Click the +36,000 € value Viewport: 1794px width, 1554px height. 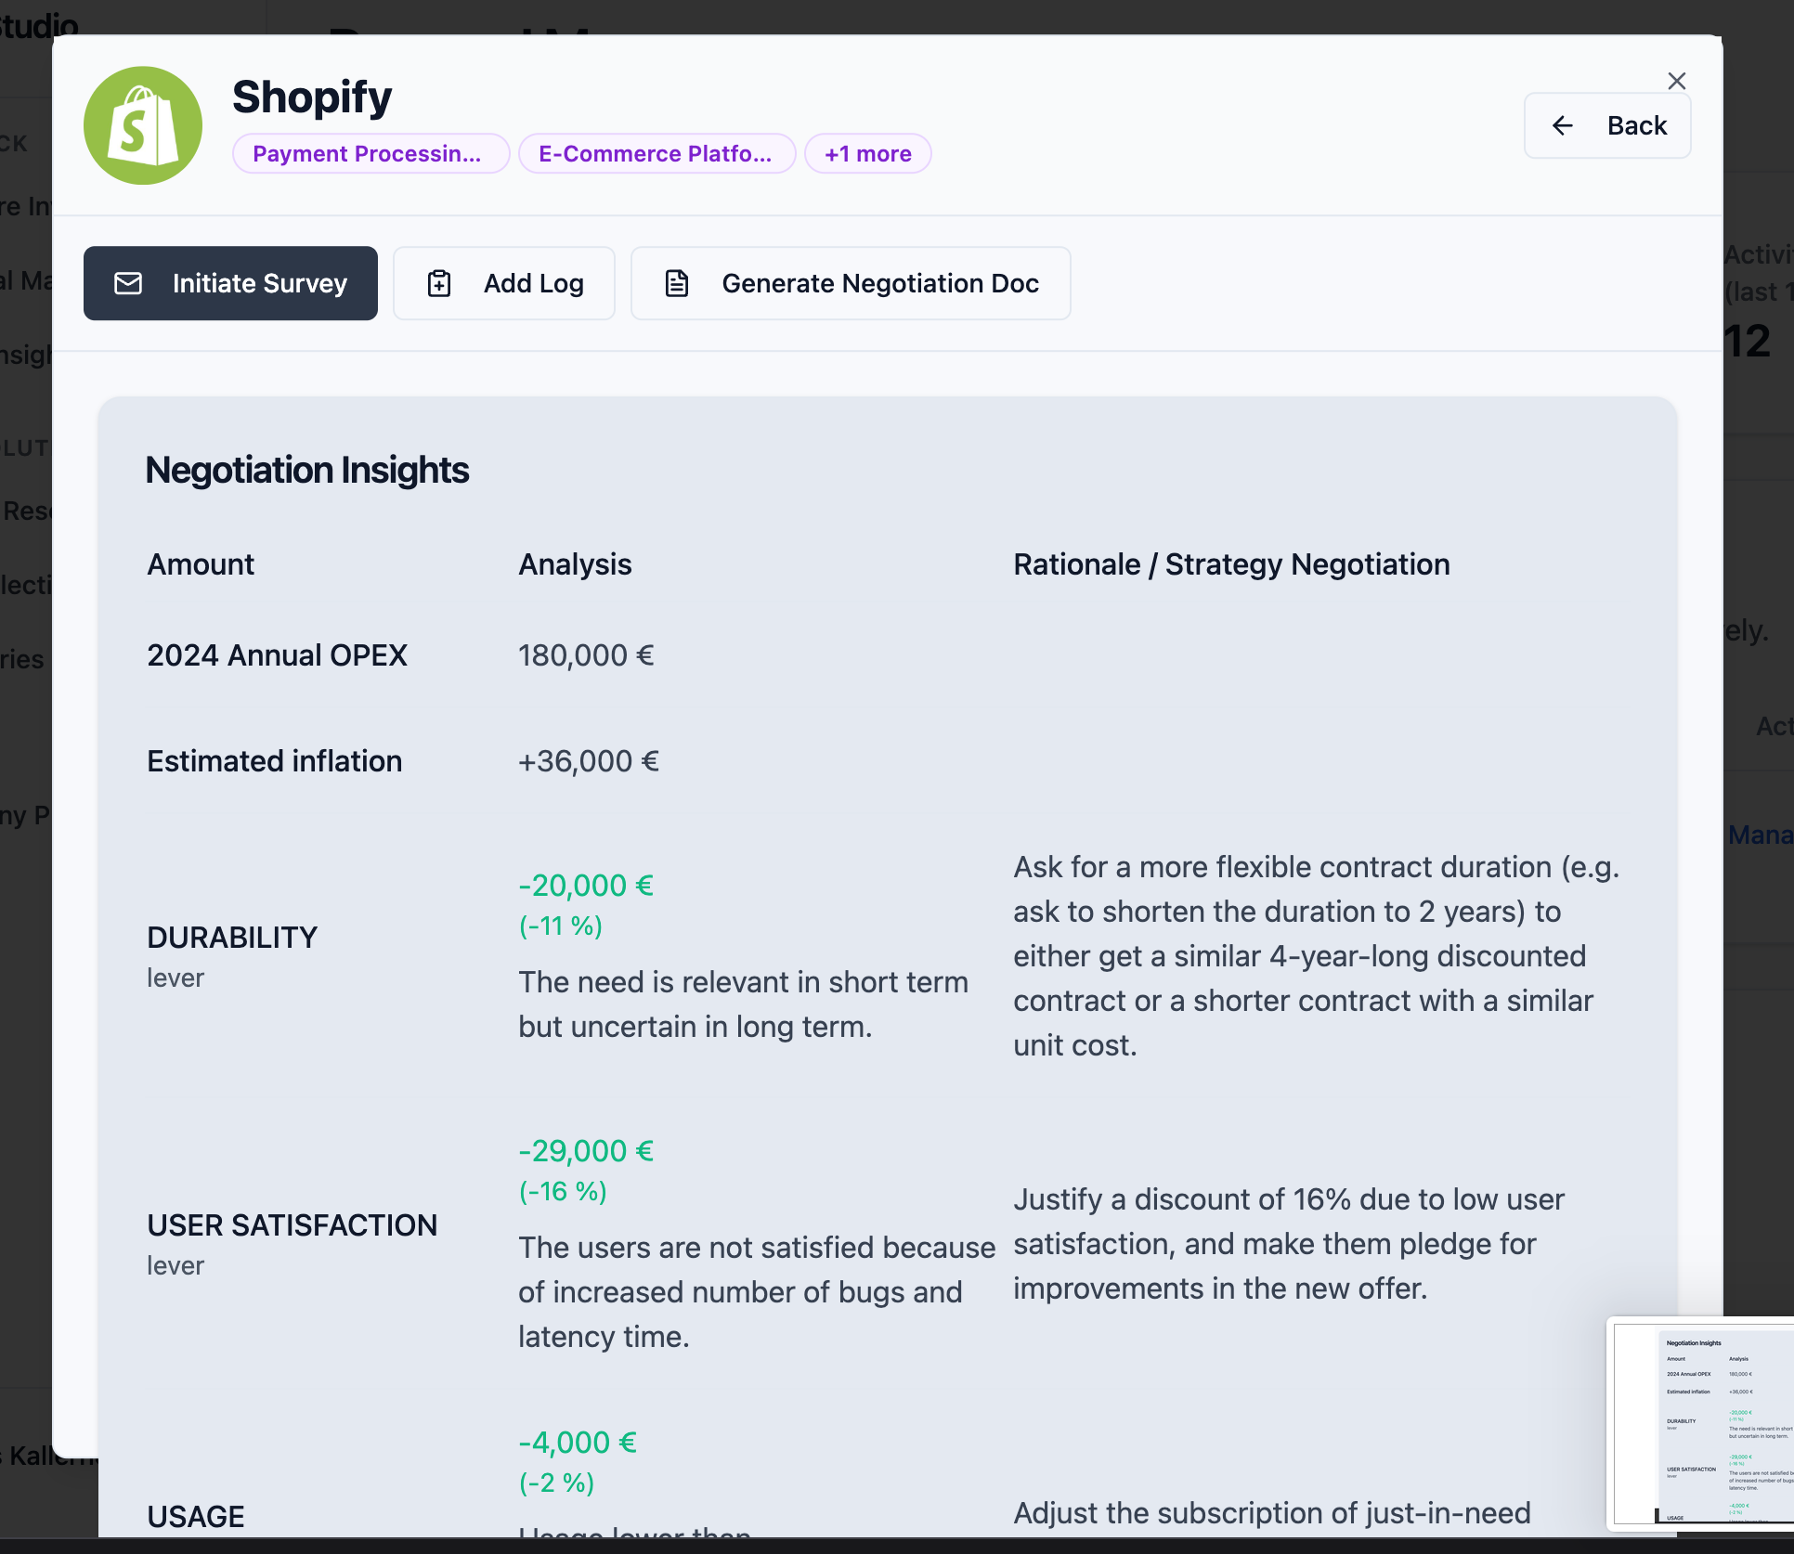[x=589, y=761]
